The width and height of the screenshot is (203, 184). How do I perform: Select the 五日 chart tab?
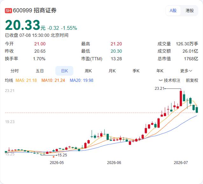click(40, 71)
